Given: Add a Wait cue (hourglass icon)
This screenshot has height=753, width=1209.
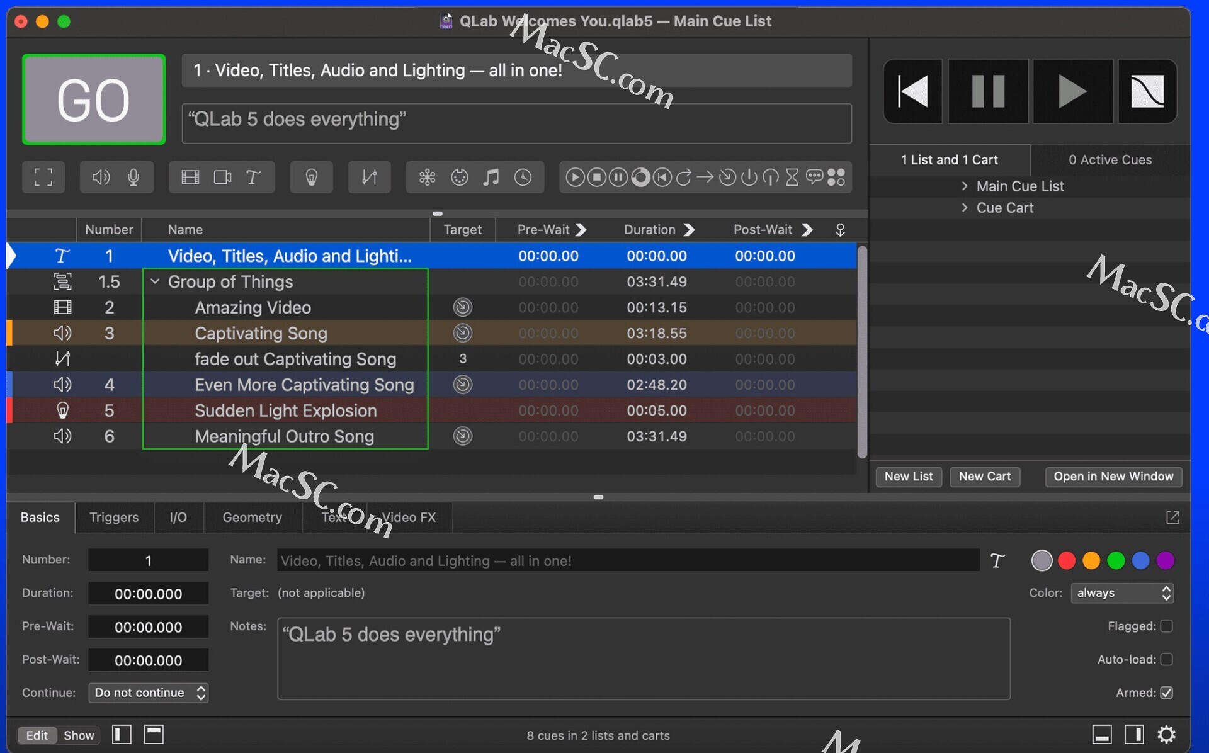Looking at the screenshot, I should point(792,178).
